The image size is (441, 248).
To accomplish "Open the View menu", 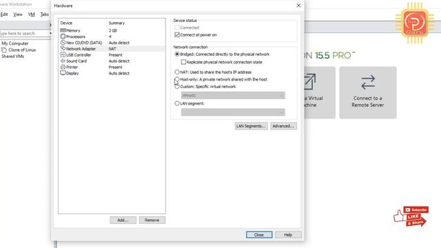I will [18, 14].
